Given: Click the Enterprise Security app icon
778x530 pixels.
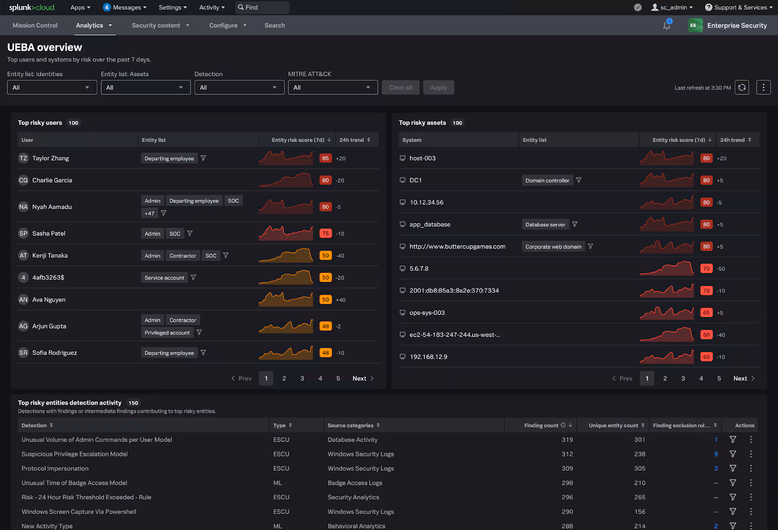Looking at the screenshot, I should (x=695, y=25).
